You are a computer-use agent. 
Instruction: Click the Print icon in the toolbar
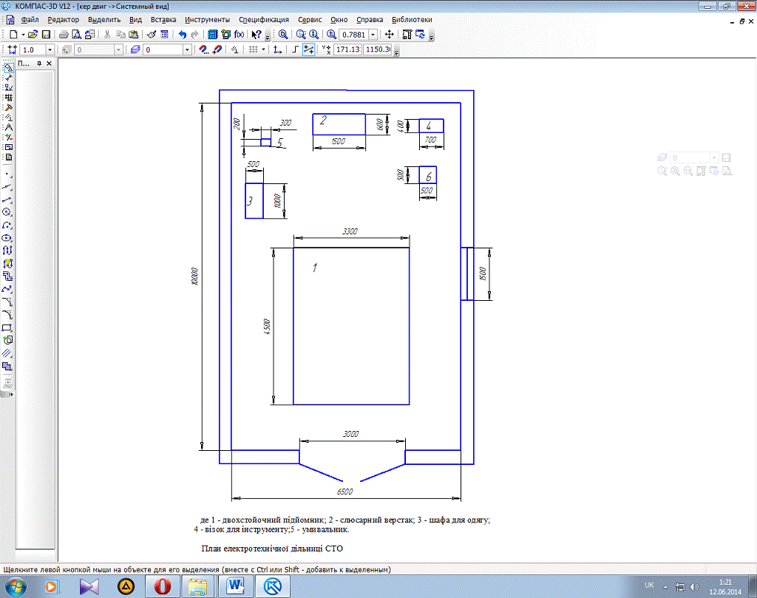(x=64, y=35)
